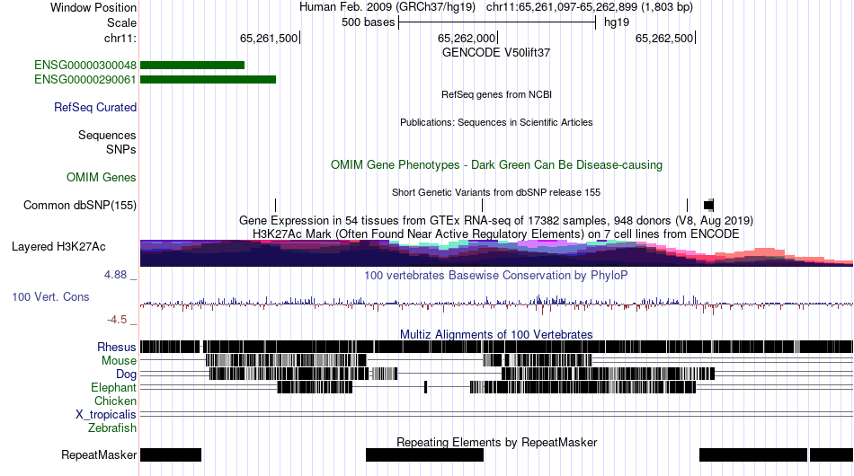Click the PhyloP conservation wiggle graph

[497, 303]
